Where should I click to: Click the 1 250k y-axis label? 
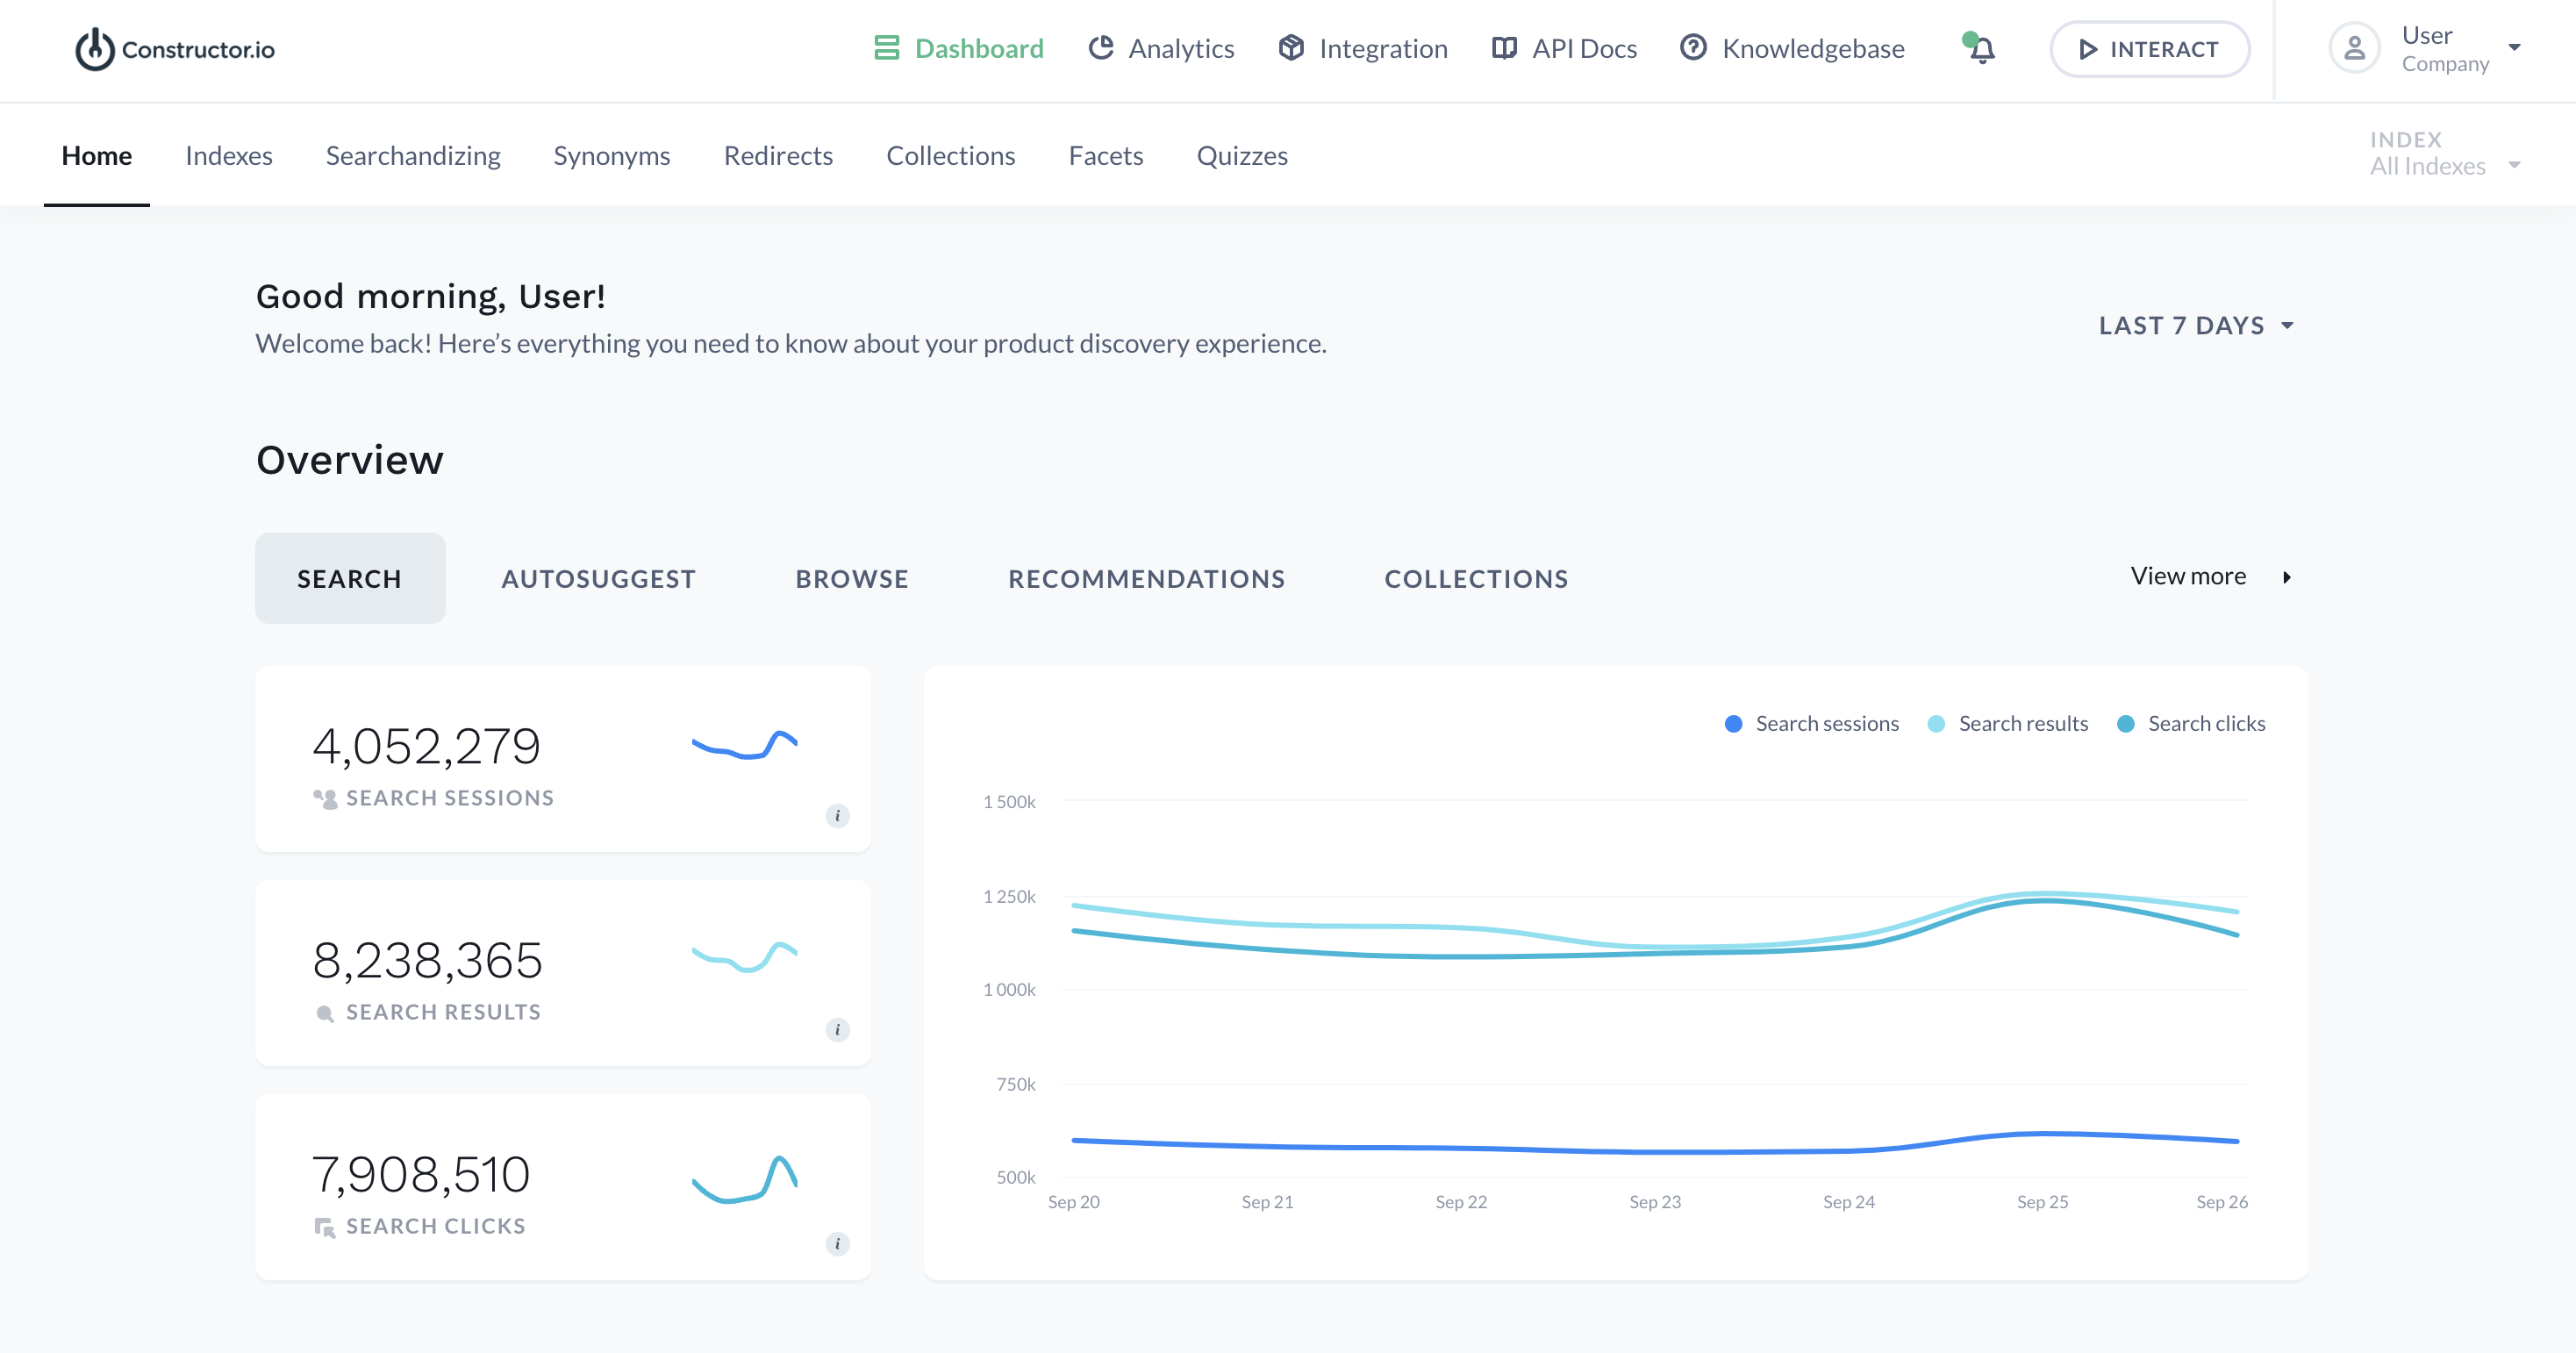[1009, 896]
